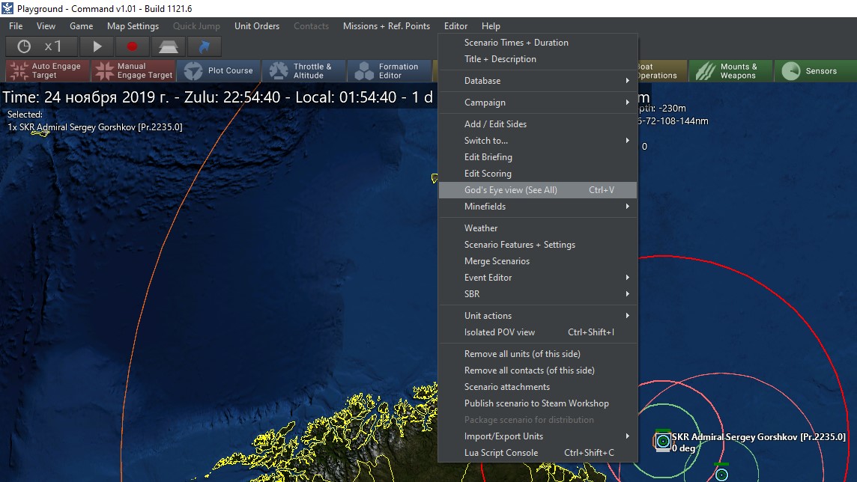Open Auto Engage Target

pyautogui.click(x=47, y=71)
